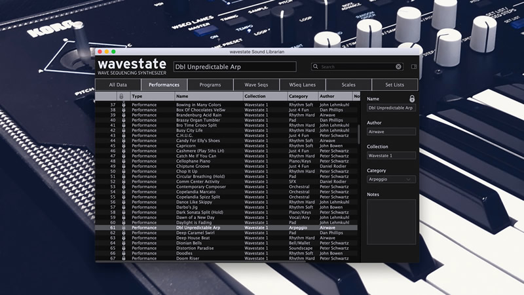Screen dimensions: 524x295
Task: Click lock icon on row 40
Action: 124,120
